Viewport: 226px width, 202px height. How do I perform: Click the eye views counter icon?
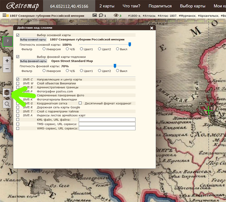[x=116, y=16]
